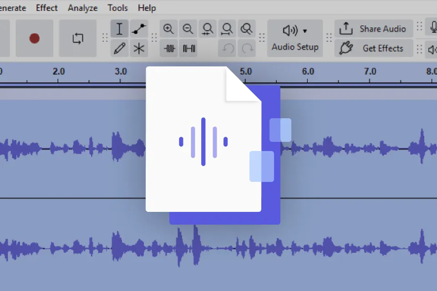Click the 7.0 mark on the timeline ruler
437x291 pixels.
[370, 71]
